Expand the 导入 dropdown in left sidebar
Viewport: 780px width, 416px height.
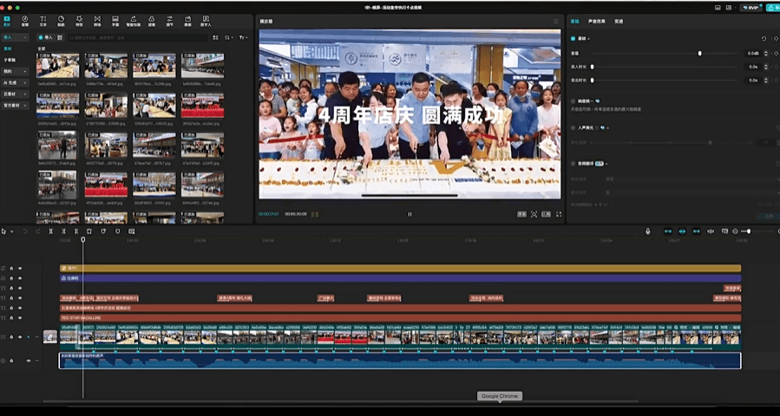pyautogui.click(x=15, y=38)
